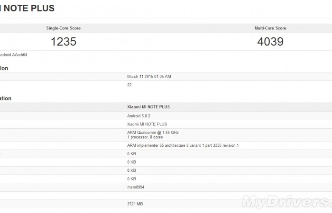Select the single-core score value 1235

coord(63,42)
